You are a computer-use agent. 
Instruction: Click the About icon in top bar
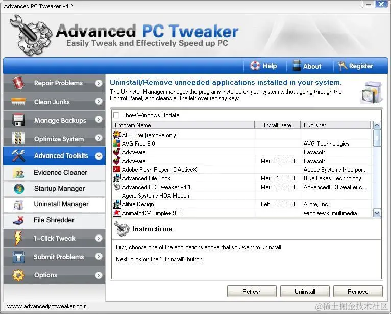click(297, 66)
